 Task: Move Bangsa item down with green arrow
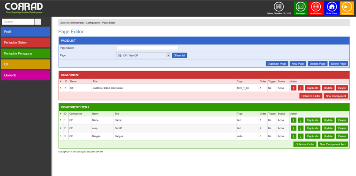click(x=301, y=136)
